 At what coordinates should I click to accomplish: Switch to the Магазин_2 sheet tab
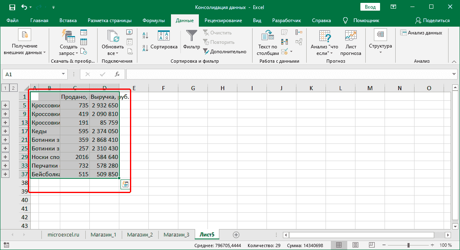140,234
